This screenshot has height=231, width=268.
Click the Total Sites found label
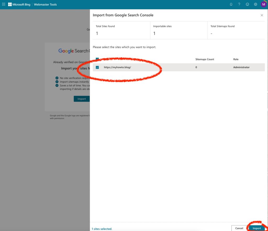point(105,26)
